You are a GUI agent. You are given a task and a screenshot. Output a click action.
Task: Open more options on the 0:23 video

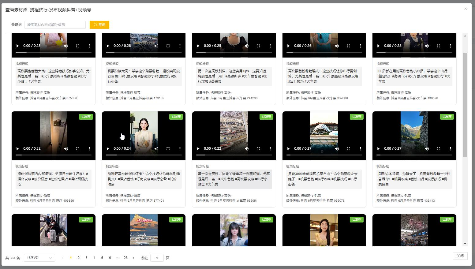point(90,46)
